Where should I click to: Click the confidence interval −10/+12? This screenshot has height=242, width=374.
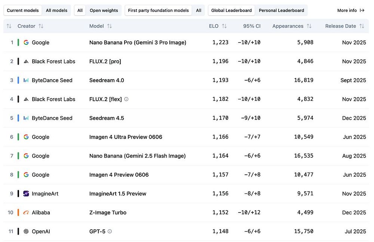point(249,212)
